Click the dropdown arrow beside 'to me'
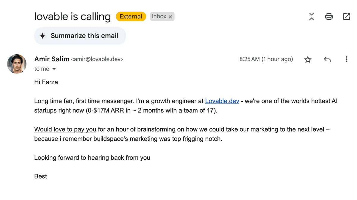 tap(54, 69)
